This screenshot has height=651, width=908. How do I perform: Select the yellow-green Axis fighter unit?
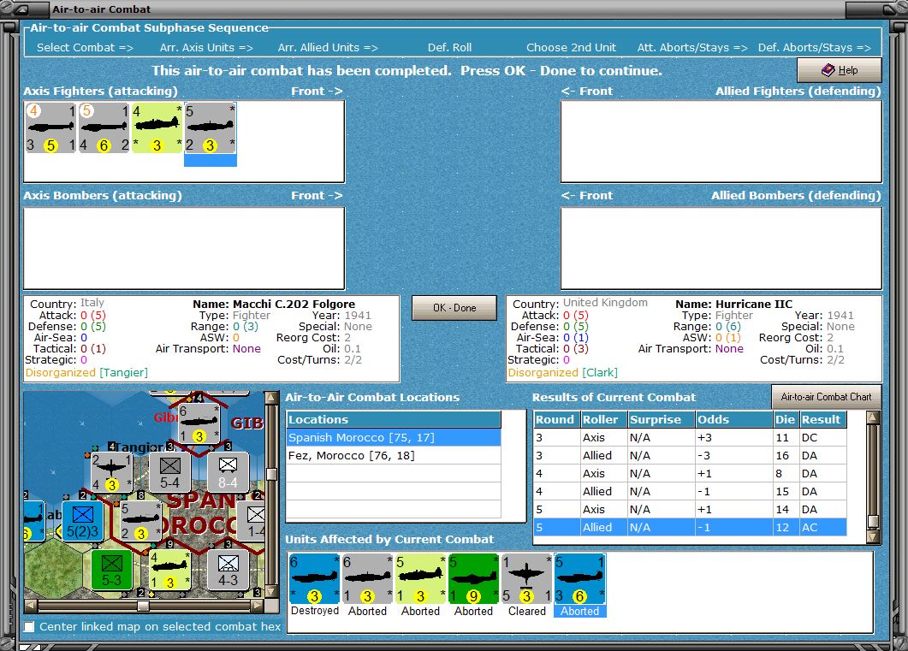[x=157, y=127]
